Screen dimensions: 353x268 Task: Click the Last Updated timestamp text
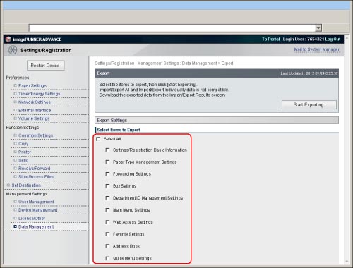tap(309, 73)
